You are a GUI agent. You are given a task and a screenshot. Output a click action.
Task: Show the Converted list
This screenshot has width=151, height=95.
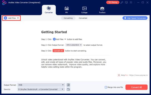click(83, 18)
